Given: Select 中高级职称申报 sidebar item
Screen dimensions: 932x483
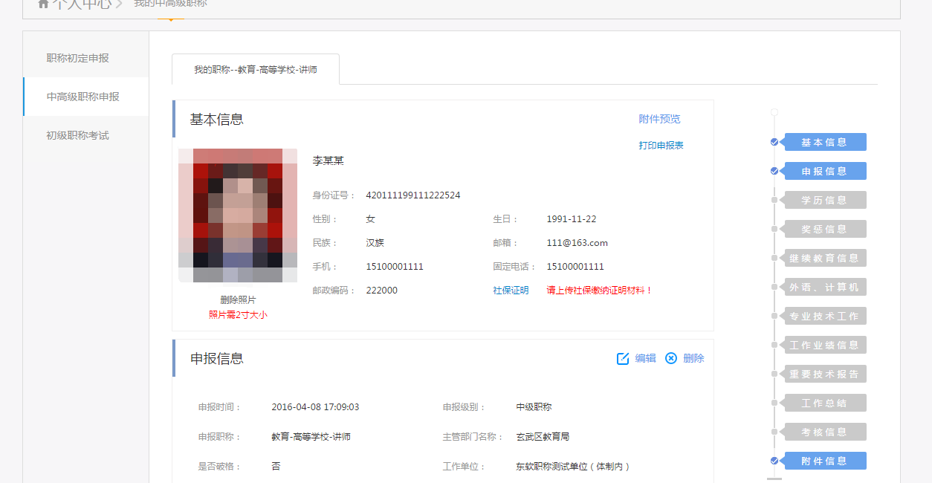Looking at the screenshot, I should coord(82,97).
